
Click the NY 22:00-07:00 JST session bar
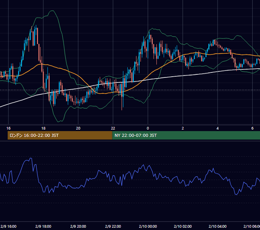pos(186,135)
